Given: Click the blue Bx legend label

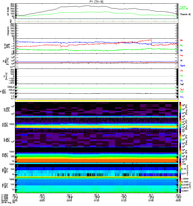Looking at the screenshot, I should click(181, 50).
